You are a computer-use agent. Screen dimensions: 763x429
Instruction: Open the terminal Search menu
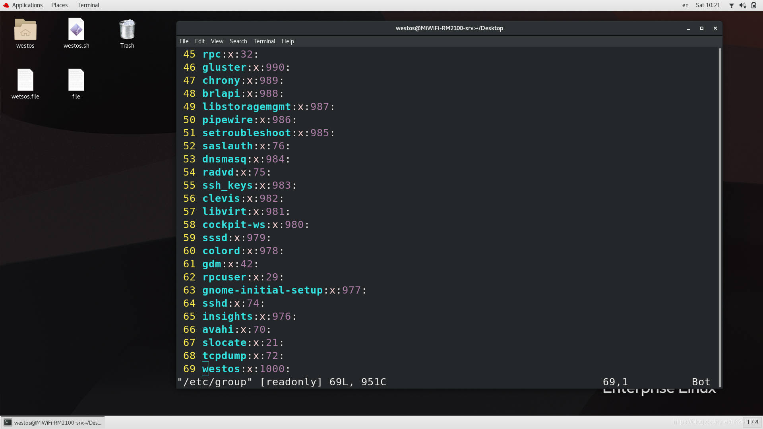238,41
